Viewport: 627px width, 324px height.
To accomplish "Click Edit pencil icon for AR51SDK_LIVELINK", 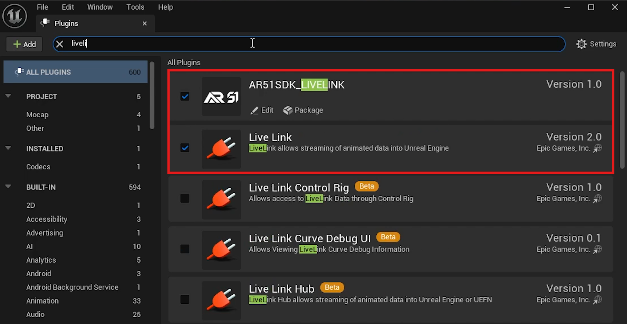I will point(254,110).
